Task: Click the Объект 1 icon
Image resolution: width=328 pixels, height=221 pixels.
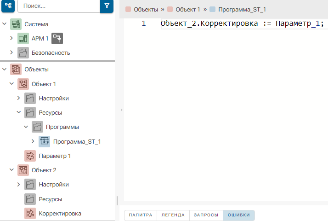Action: tap(23, 84)
